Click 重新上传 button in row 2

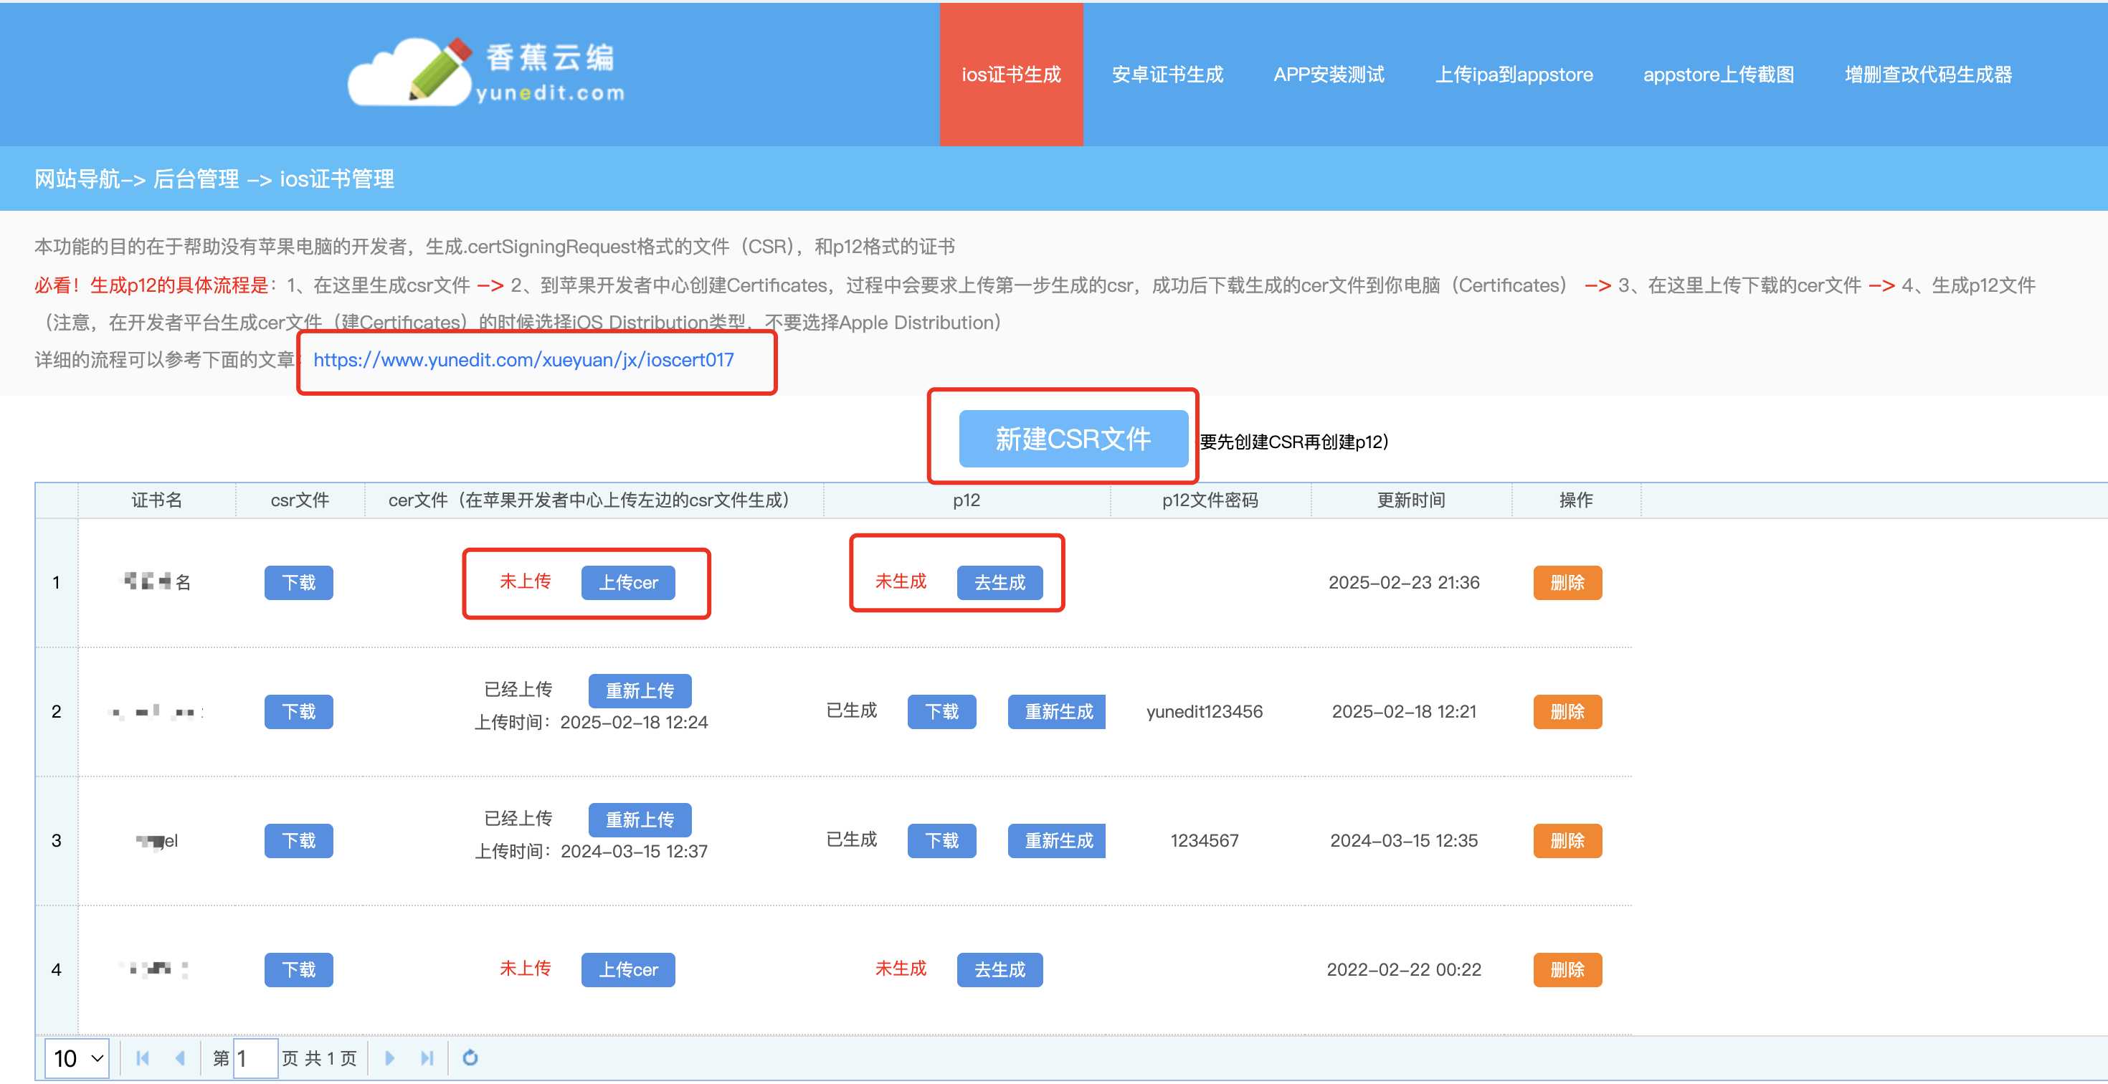(x=639, y=690)
